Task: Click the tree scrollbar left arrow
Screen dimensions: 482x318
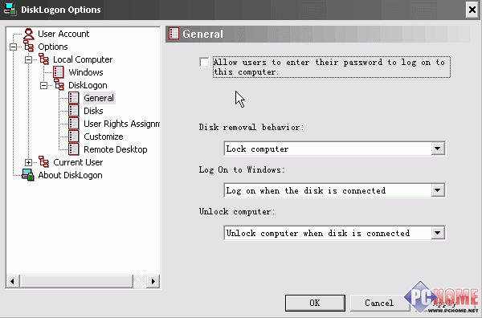Action: [x=13, y=281]
